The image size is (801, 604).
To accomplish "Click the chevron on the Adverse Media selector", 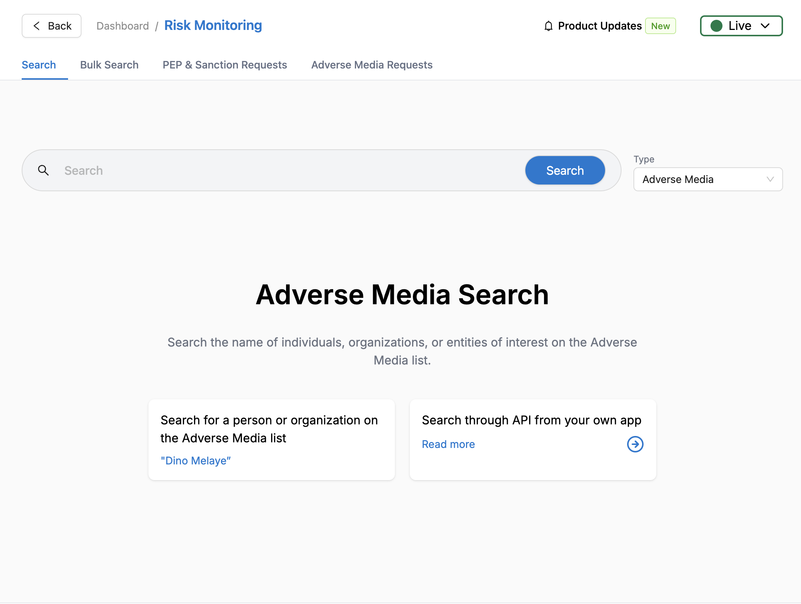I will [770, 179].
